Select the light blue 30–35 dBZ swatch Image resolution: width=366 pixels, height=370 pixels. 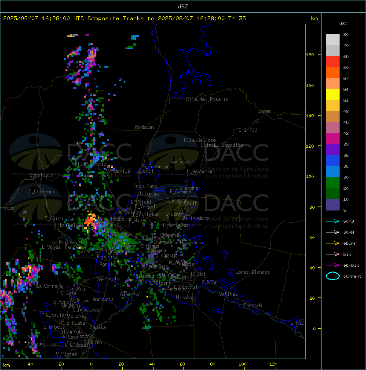coord(333,172)
